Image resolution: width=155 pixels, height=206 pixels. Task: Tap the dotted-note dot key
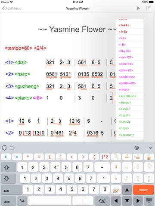[x=103, y=179]
